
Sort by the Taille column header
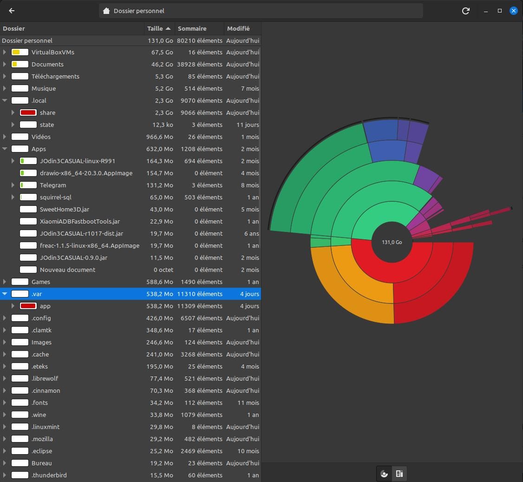[159, 29]
